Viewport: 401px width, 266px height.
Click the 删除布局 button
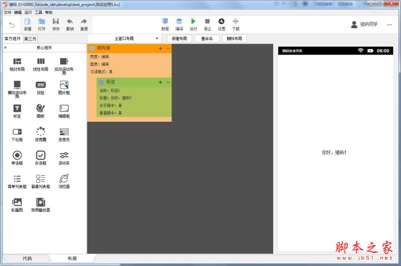235,39
